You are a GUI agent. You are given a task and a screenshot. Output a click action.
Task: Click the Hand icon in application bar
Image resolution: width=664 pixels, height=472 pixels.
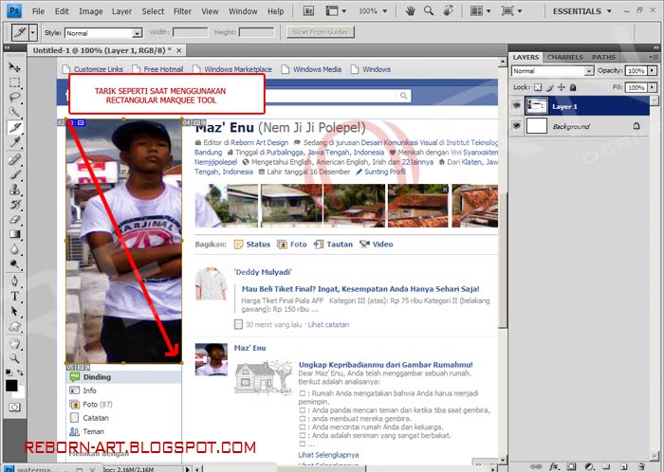tap(410, 10)
